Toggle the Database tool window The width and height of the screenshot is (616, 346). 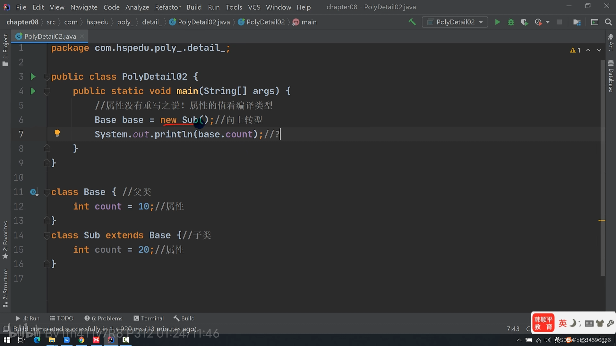611,76
